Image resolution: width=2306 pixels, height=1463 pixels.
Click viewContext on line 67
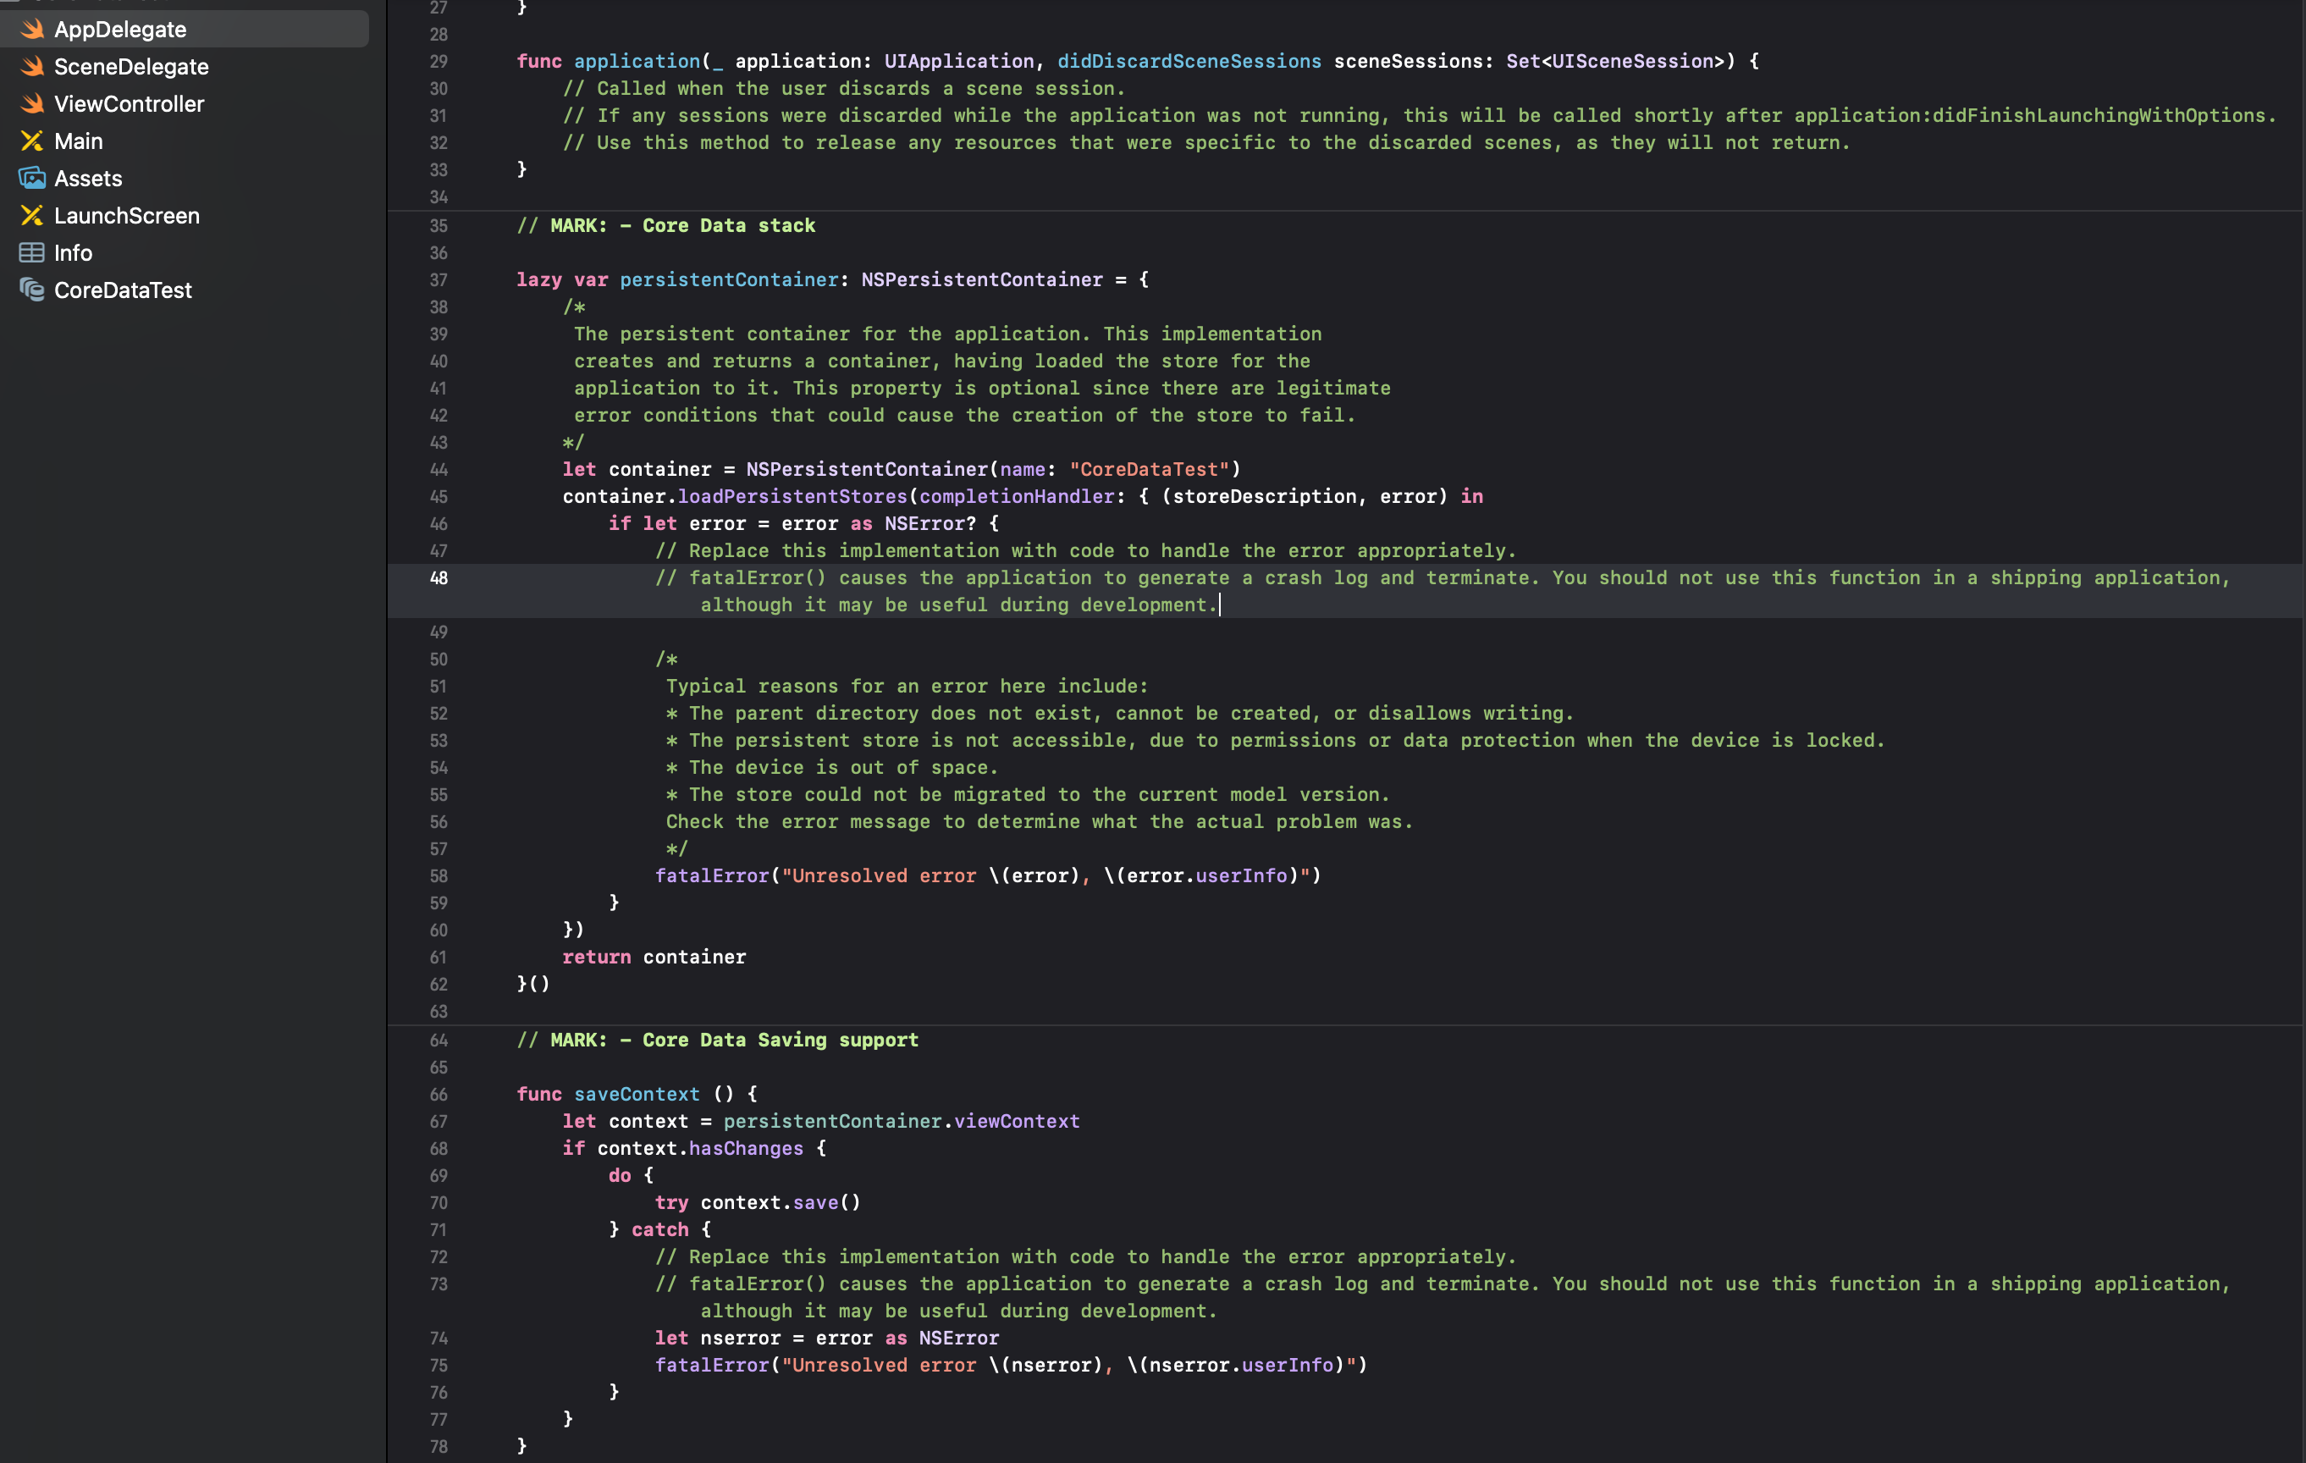pyautogui.click(x=1017, y=1121)
